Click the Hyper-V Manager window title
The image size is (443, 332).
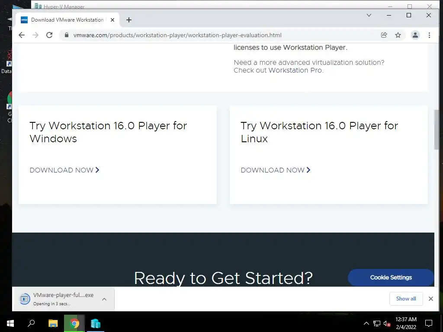(x=64, y=6)
